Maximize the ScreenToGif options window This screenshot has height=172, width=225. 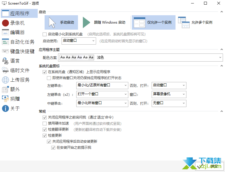click(205, 3)
